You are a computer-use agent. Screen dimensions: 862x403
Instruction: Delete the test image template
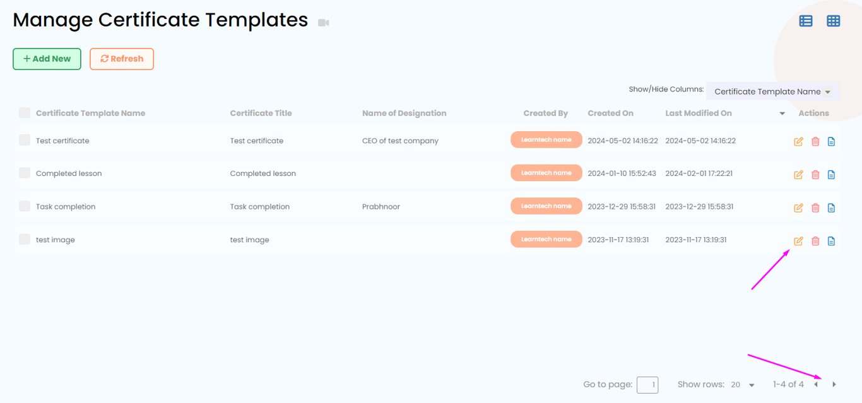815,241
